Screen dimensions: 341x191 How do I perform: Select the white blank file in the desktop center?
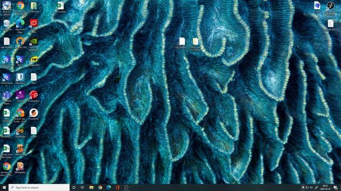coord(182,41)
